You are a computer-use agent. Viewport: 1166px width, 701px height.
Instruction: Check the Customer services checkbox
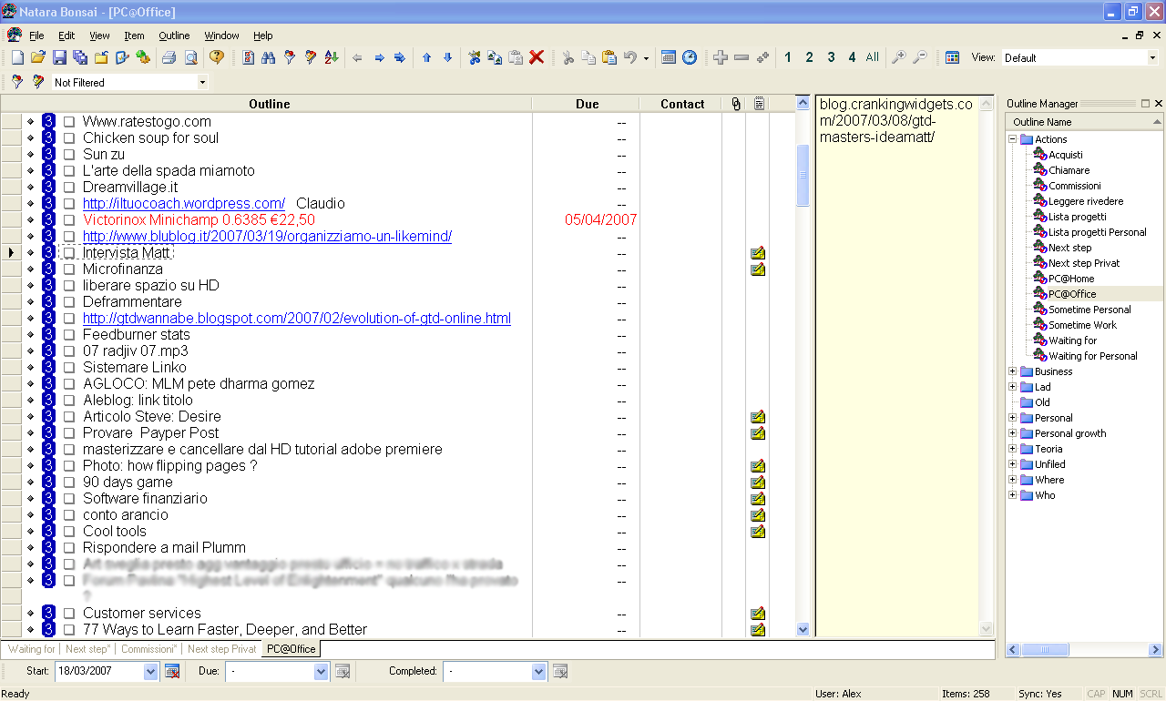pos(69,614)
